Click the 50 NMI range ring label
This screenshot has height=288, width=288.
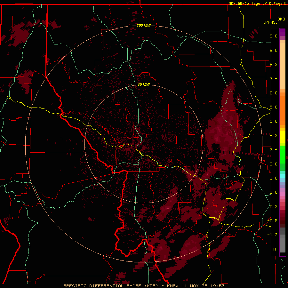pos(144,84)
